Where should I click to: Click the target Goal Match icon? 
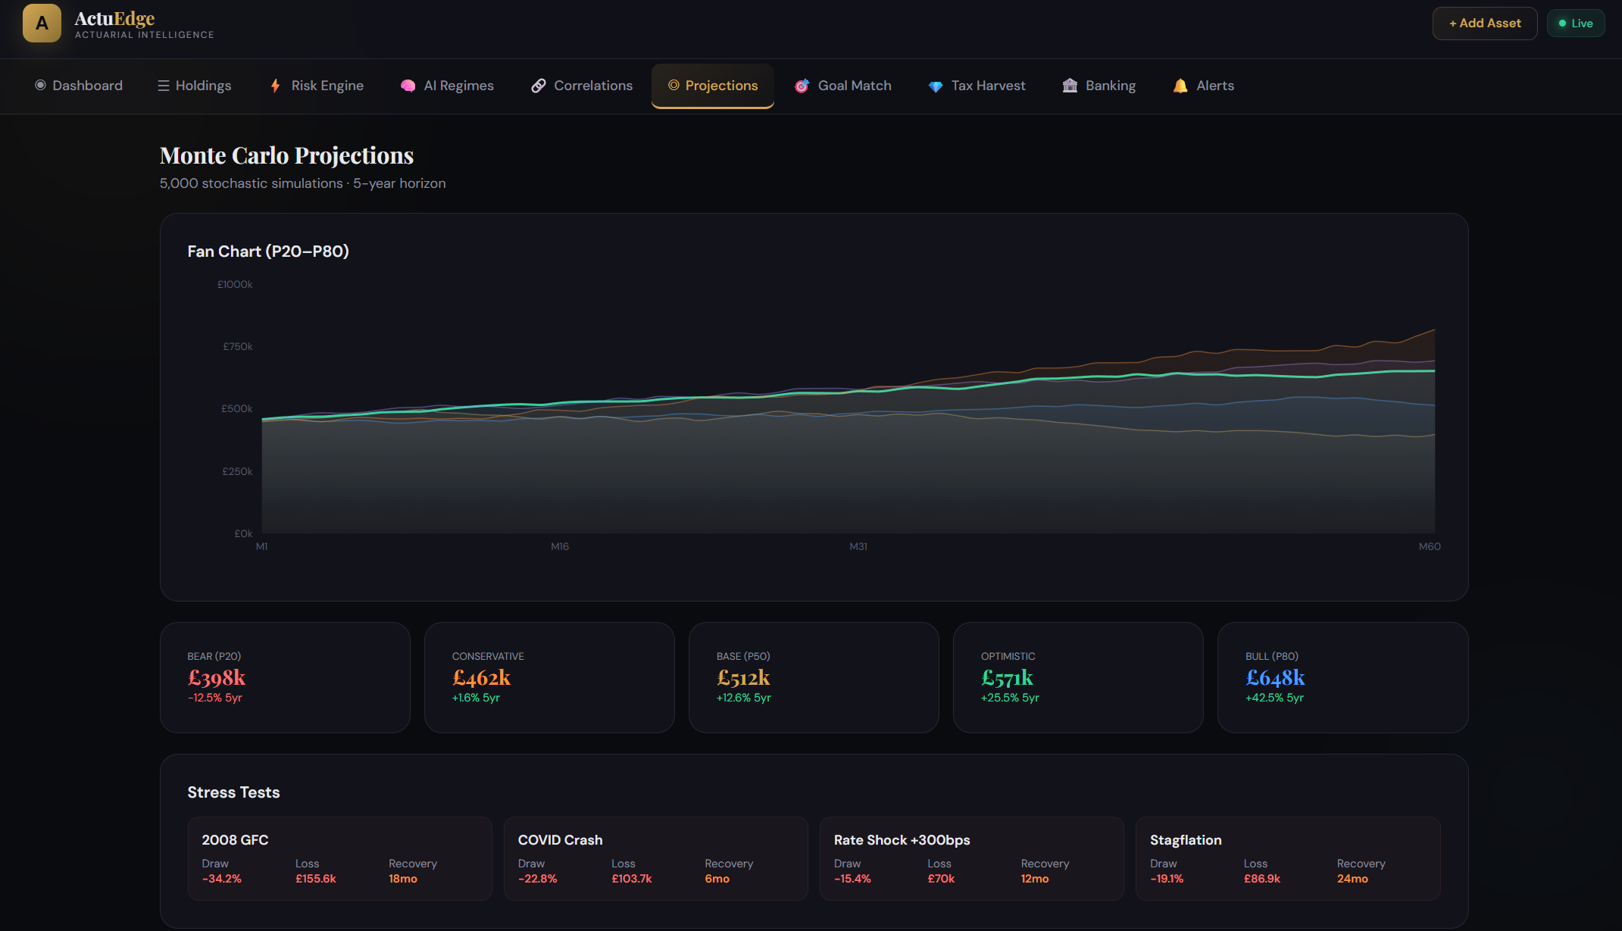pyautogui.click(x=802, y=86)
